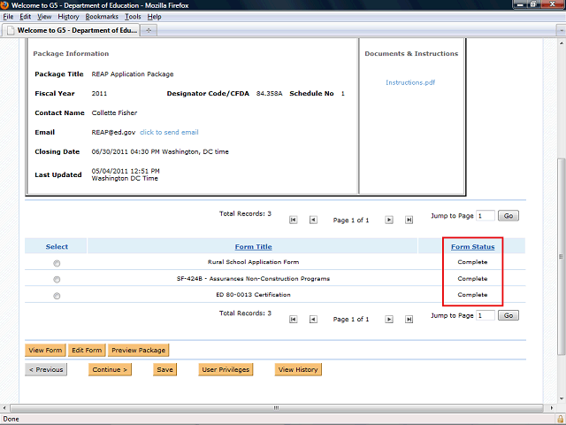
Task: Open the tab list dropdown arrow
Action: pos(561,31)
